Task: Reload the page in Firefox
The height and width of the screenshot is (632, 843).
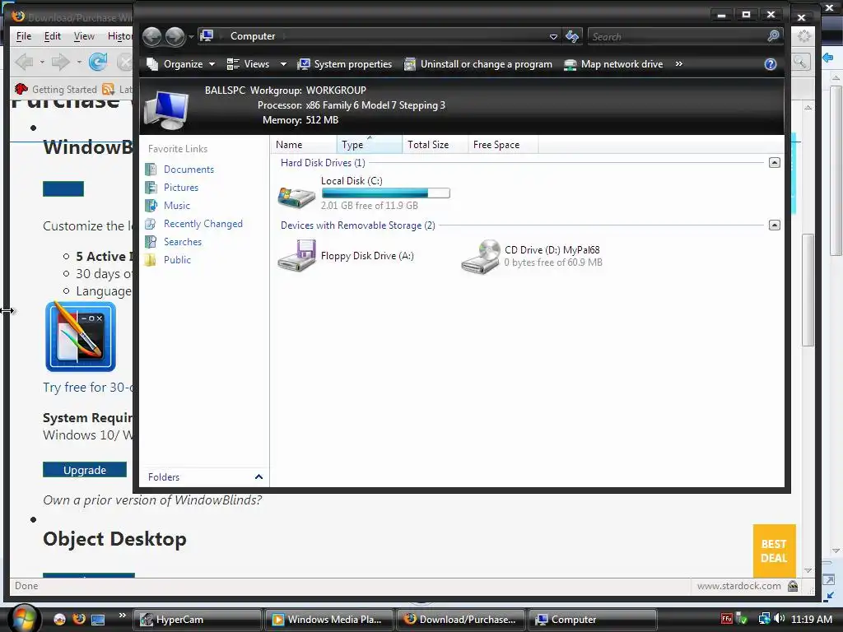Action: (x=98, y=63)
